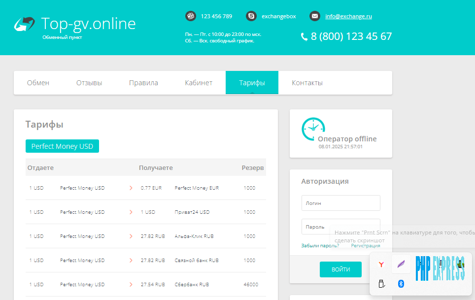
Task: Click the Safely Remove USB tray icon
Action: 381,284
